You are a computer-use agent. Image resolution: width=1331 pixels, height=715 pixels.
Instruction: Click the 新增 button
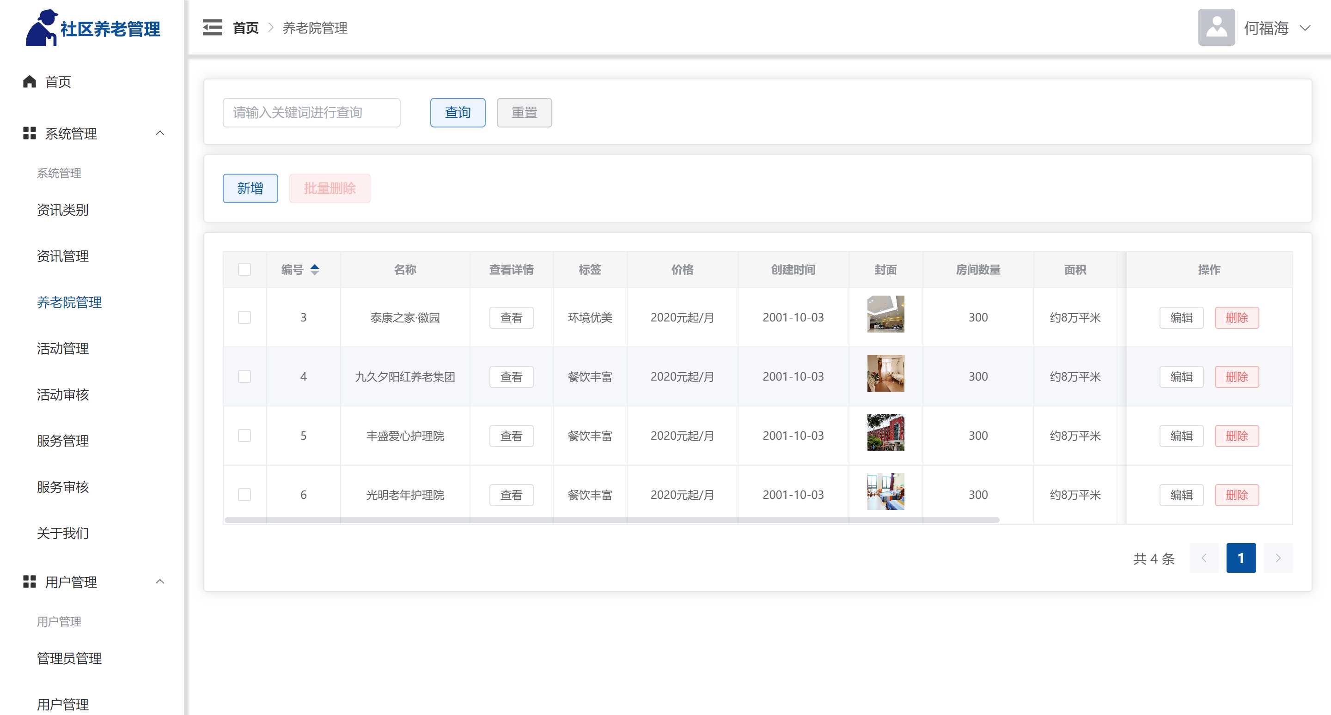(x=250, y=188)
